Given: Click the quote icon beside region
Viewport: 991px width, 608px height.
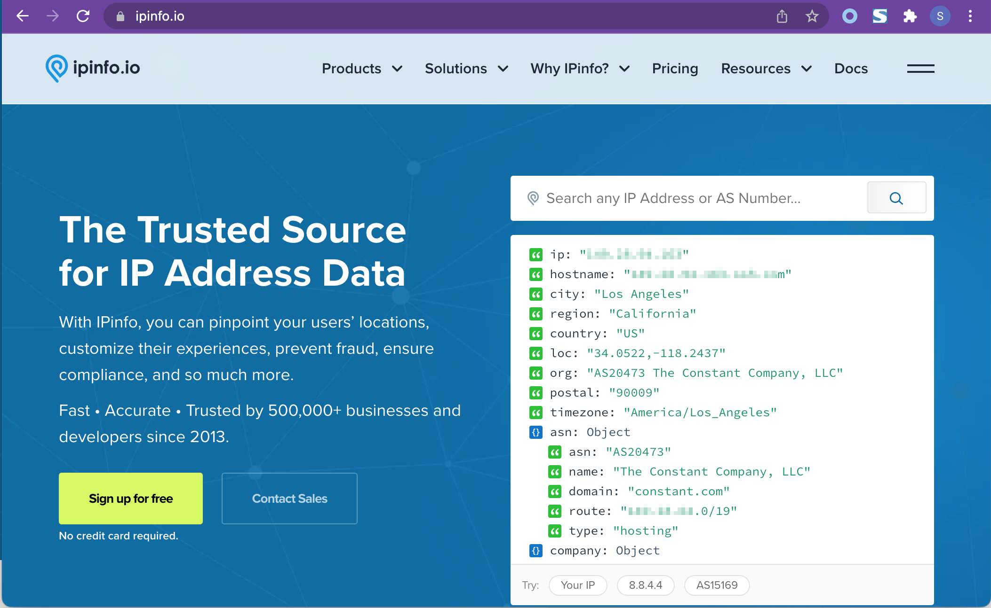Looking at the screenshot, I should tap(535, 314).
